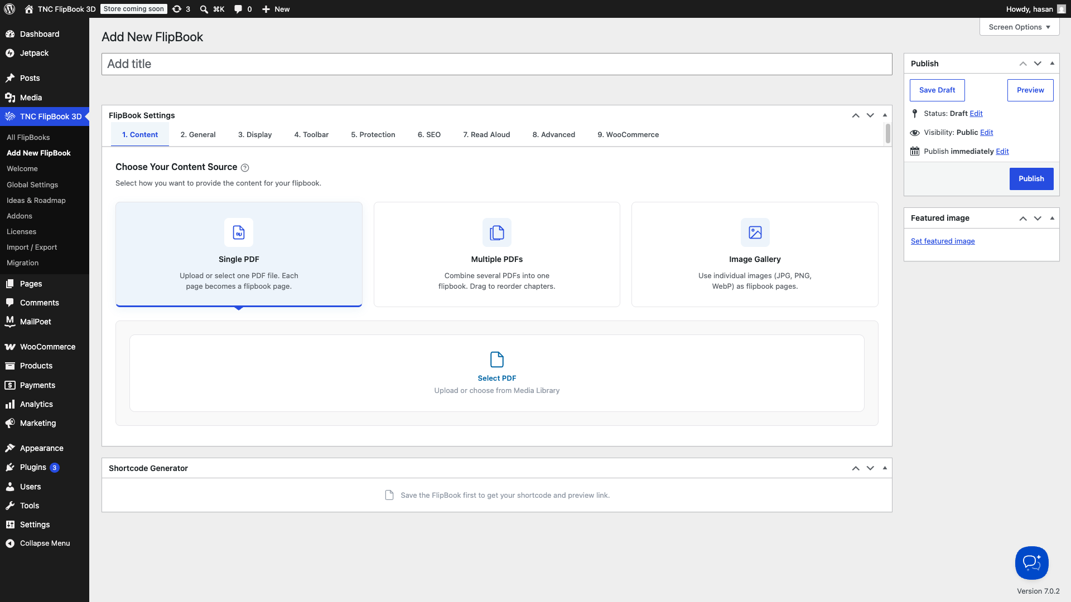1071x602 pixels.
Task: Move FlipBook Settings panel down
Action: [870, 115]
